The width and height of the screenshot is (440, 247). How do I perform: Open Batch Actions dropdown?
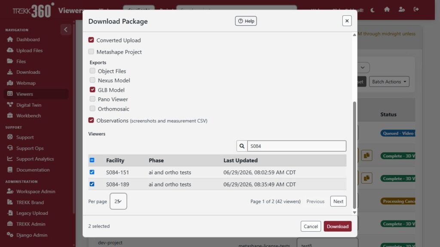[389, 81]
